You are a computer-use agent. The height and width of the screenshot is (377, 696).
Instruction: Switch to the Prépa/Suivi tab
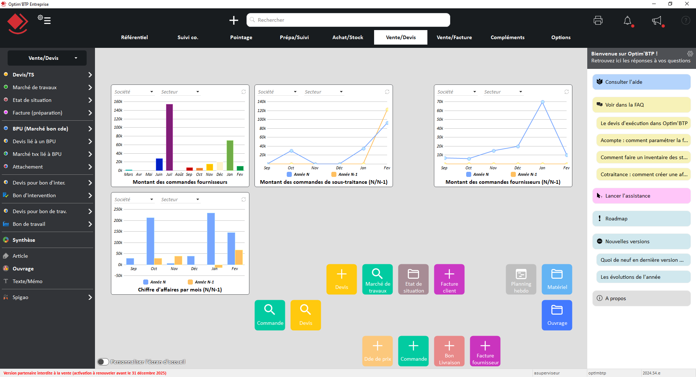pos(294,37)
